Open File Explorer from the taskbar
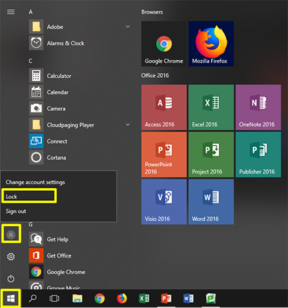 point(77,299)
